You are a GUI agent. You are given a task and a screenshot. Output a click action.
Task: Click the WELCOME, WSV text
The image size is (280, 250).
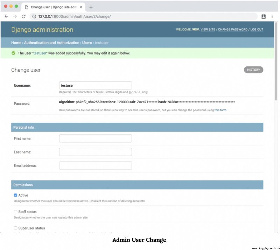click(x=188, y=29)
